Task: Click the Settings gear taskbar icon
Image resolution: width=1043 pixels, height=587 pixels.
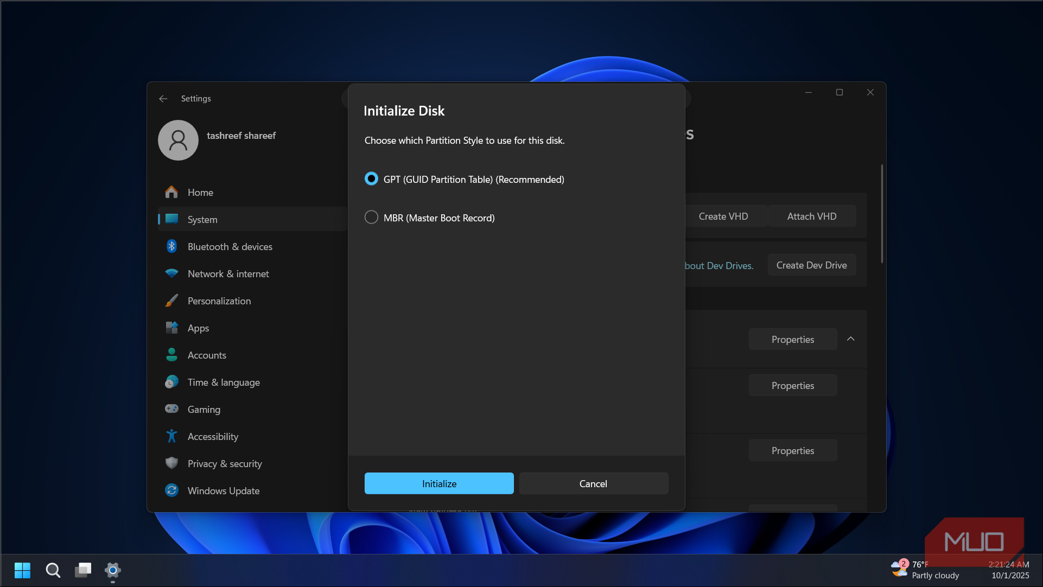Action: coord(113,570)
